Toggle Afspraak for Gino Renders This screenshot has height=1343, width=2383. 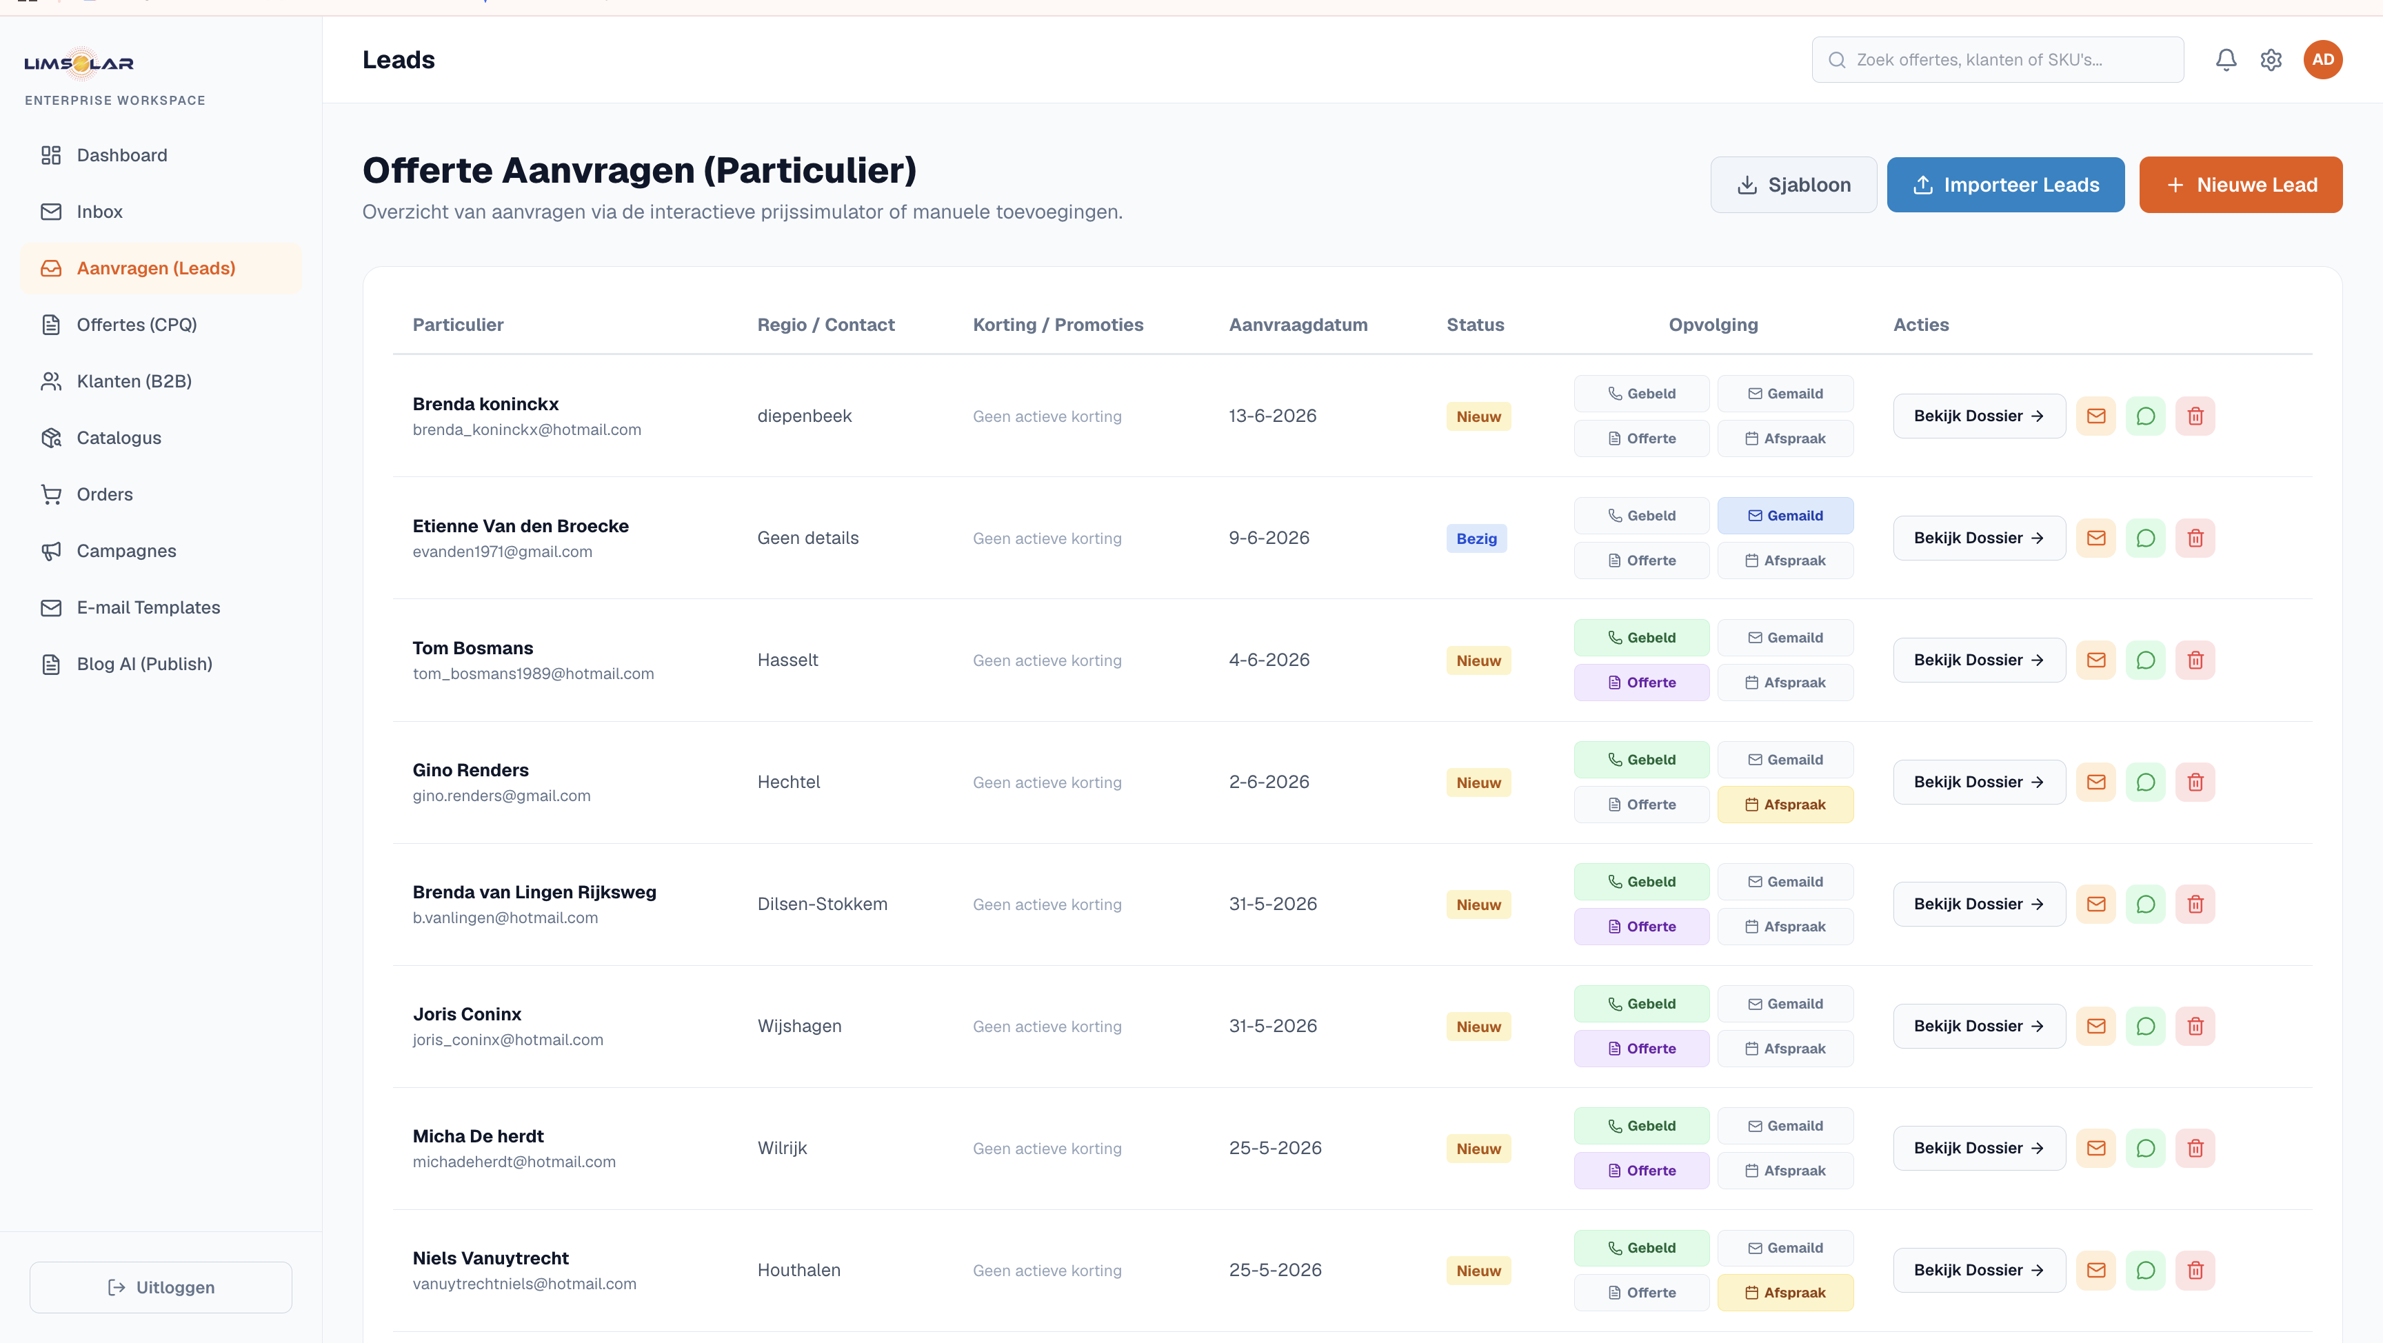[1785, 805]
